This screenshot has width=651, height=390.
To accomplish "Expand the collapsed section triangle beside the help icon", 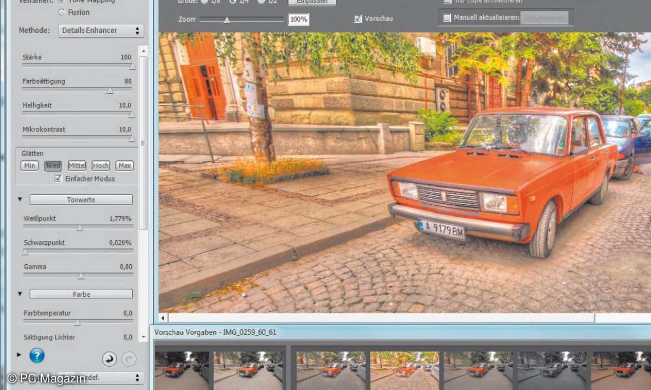I will 20,355.
